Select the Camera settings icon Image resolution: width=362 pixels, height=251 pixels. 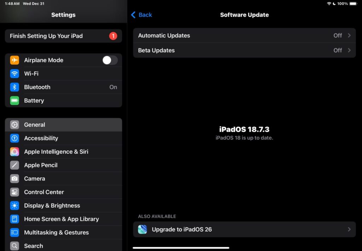(14, 178)
